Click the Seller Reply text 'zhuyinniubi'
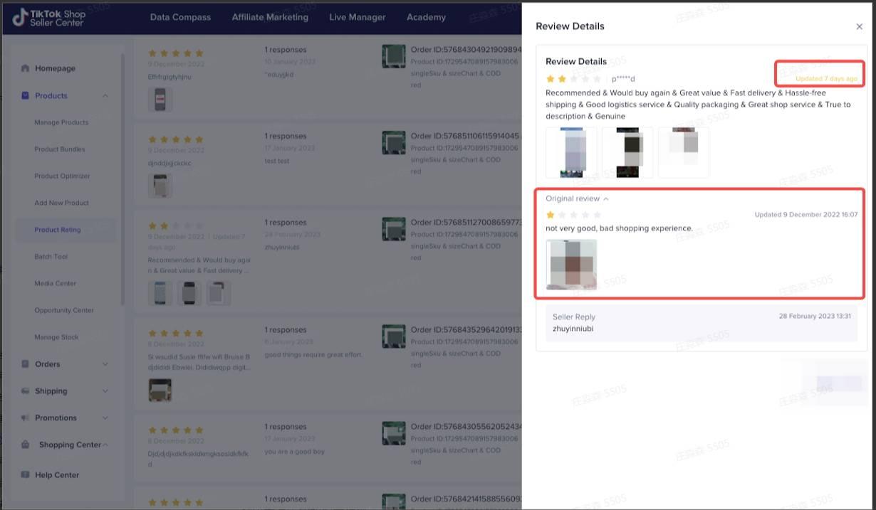The image size is (876, 510). click(x=573, y=329)
